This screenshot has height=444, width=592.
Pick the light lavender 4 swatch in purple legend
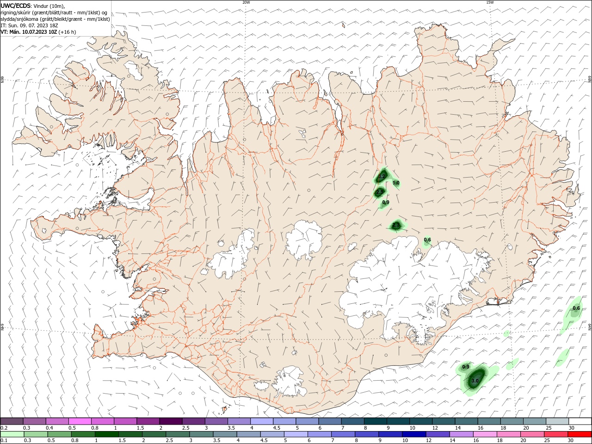261,421
